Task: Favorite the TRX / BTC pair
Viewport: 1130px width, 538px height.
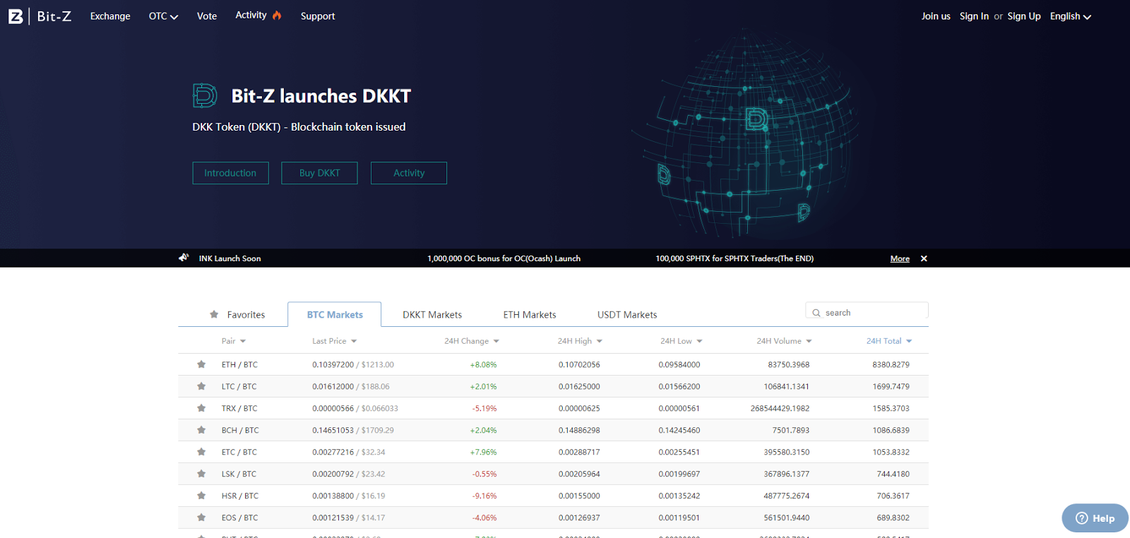Action: point(201,408)
